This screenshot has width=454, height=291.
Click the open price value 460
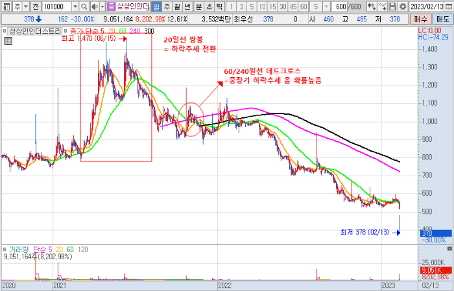pyautogui.click(x=328, y=19)
